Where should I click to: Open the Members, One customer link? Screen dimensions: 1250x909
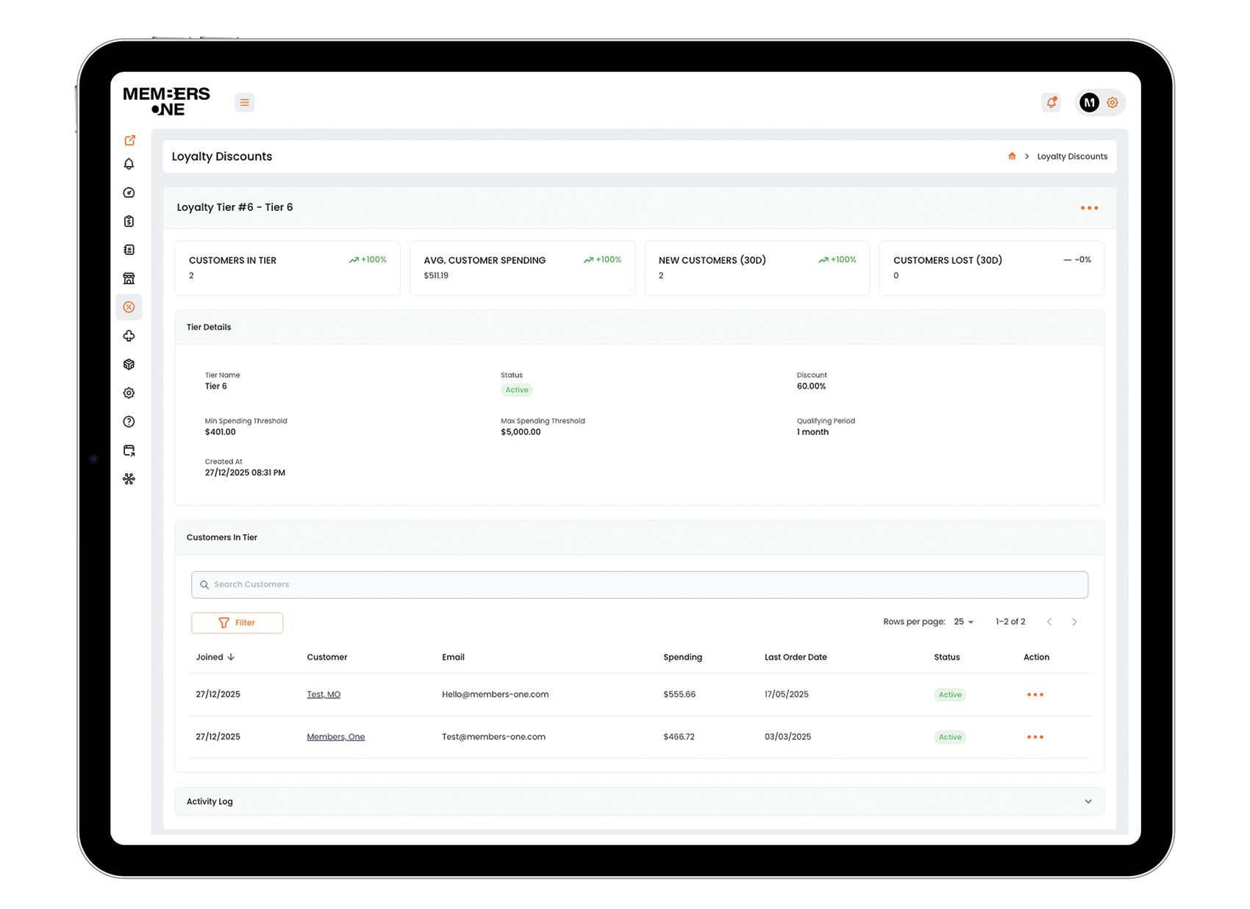335,736
